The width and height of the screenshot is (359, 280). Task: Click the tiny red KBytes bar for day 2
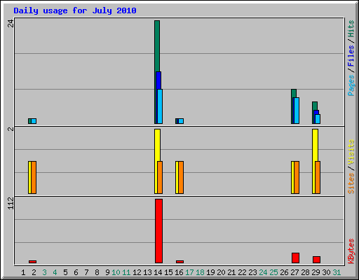32,262
